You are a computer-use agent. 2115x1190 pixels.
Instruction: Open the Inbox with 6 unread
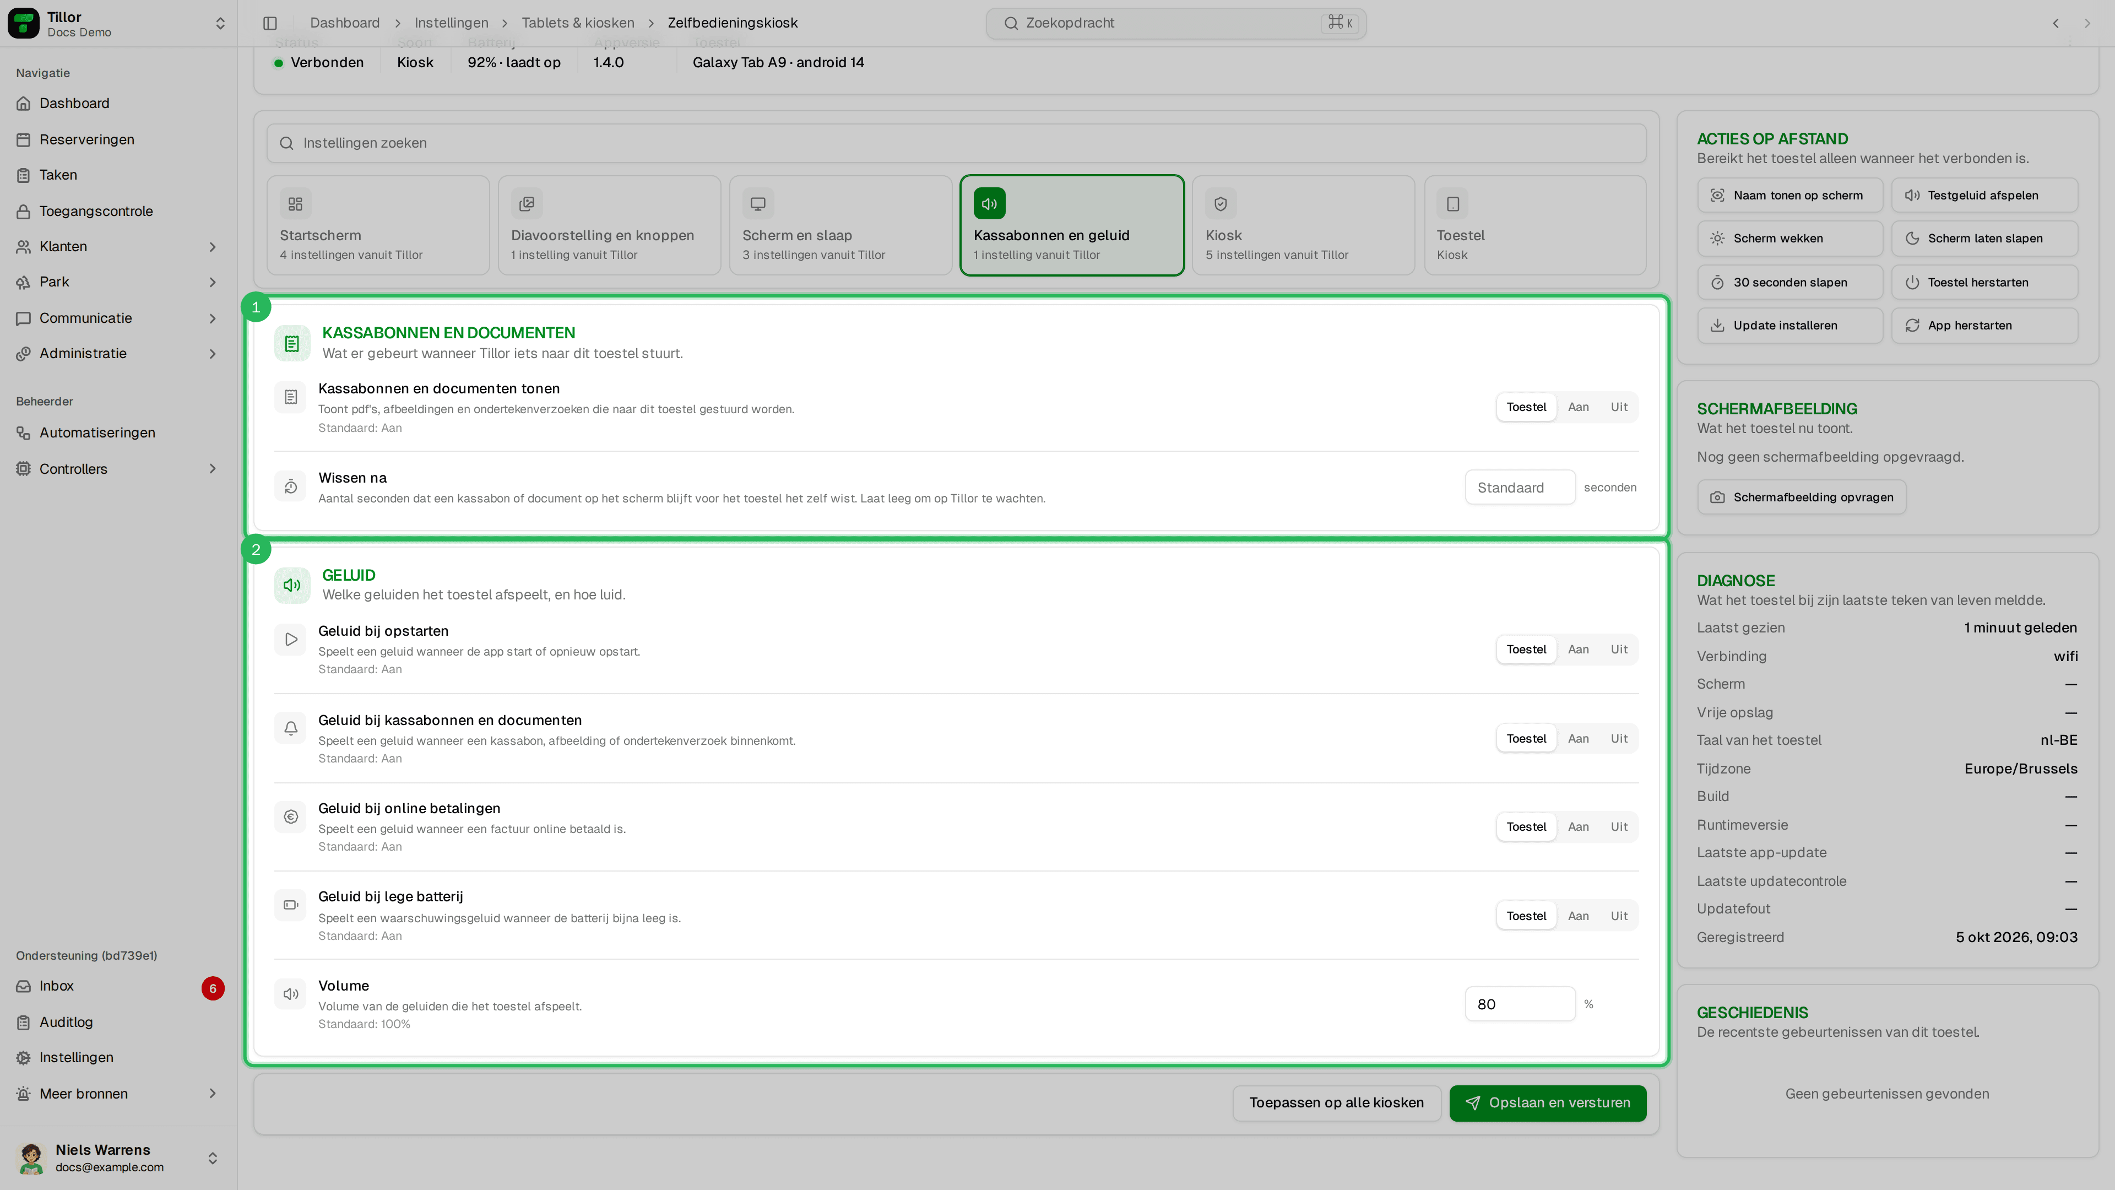119,986
